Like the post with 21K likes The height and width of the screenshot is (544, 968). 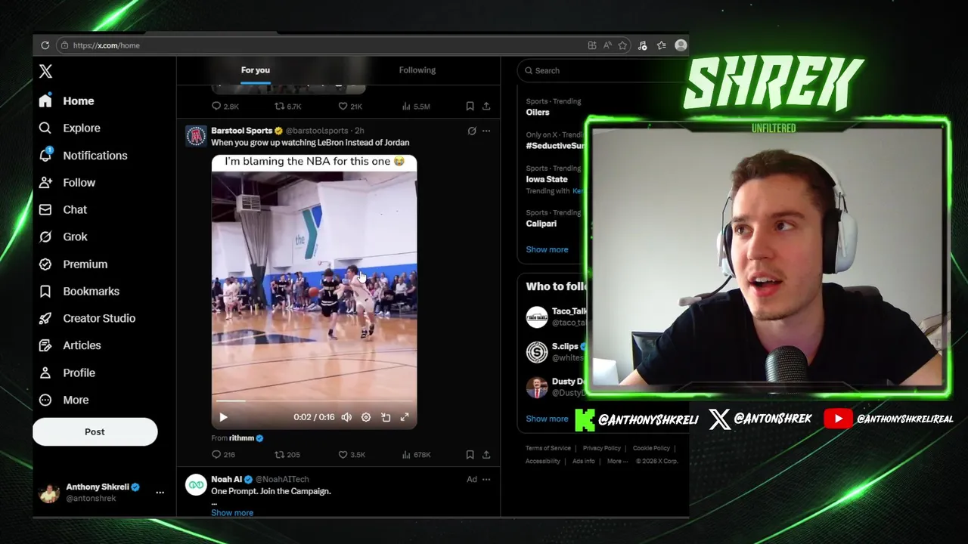pos(350,107)
